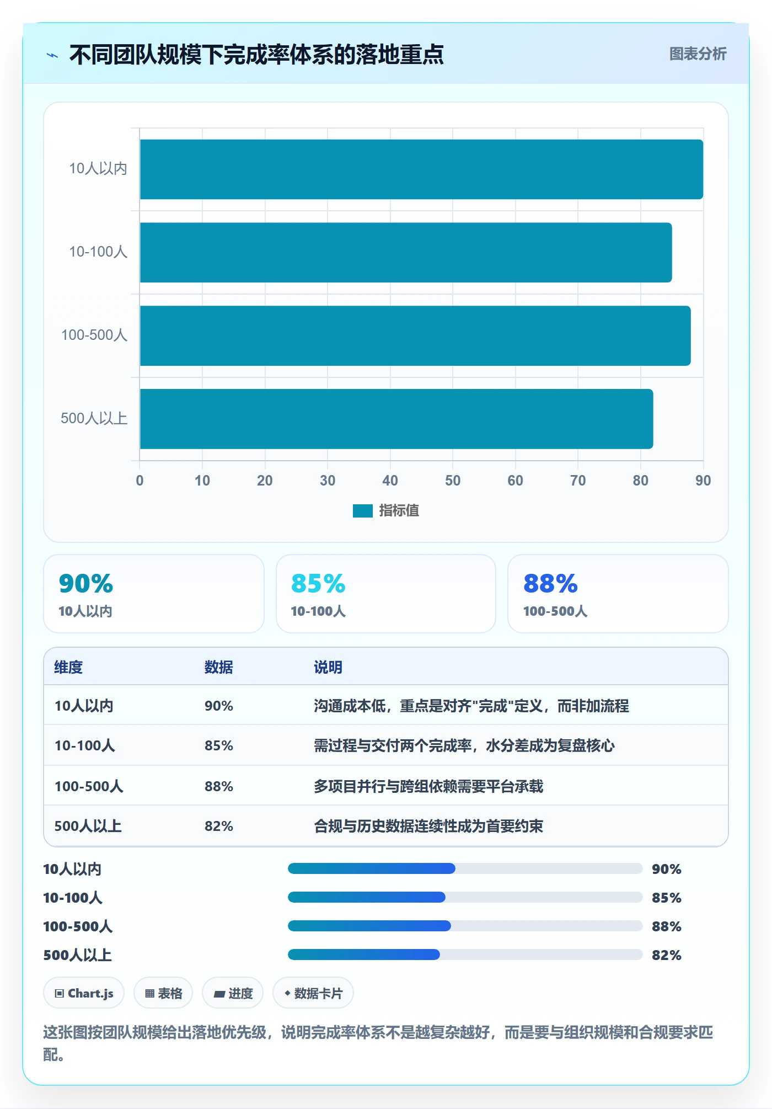Click the Chart.js tag chip
The image size is (772, 1109).
84,993
